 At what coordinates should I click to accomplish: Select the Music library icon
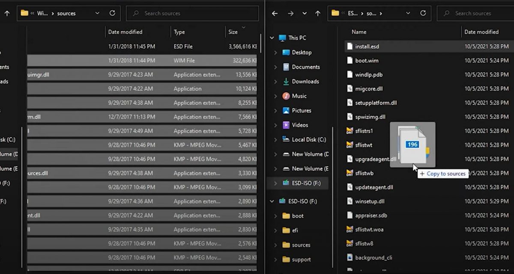click(x=286, y=96)
